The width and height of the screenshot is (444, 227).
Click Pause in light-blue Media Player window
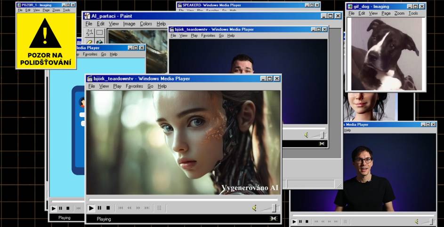click(x=61, y=208)
